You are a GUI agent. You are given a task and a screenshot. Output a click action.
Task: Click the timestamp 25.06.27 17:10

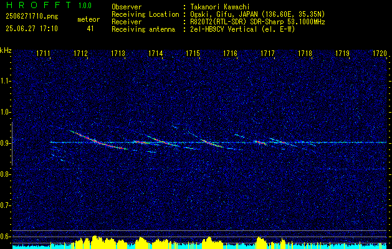pyautogui.click(x=32, y=28)
